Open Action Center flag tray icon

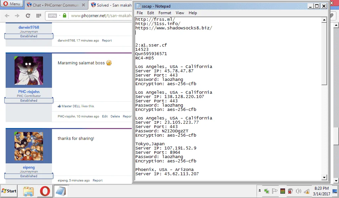click(274, 191)
